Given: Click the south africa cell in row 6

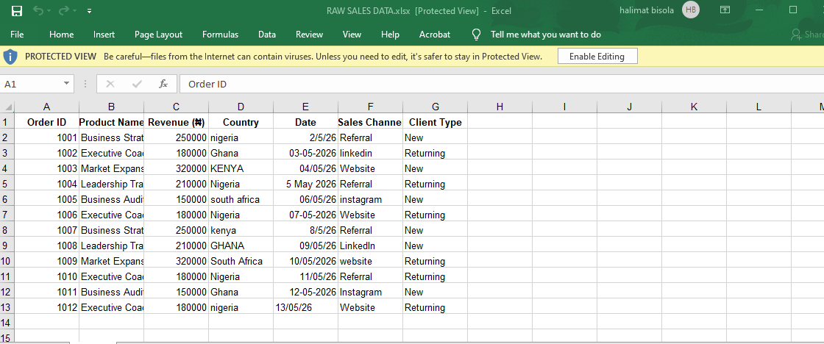Looking at the screenshot, I should click(241, 200).
